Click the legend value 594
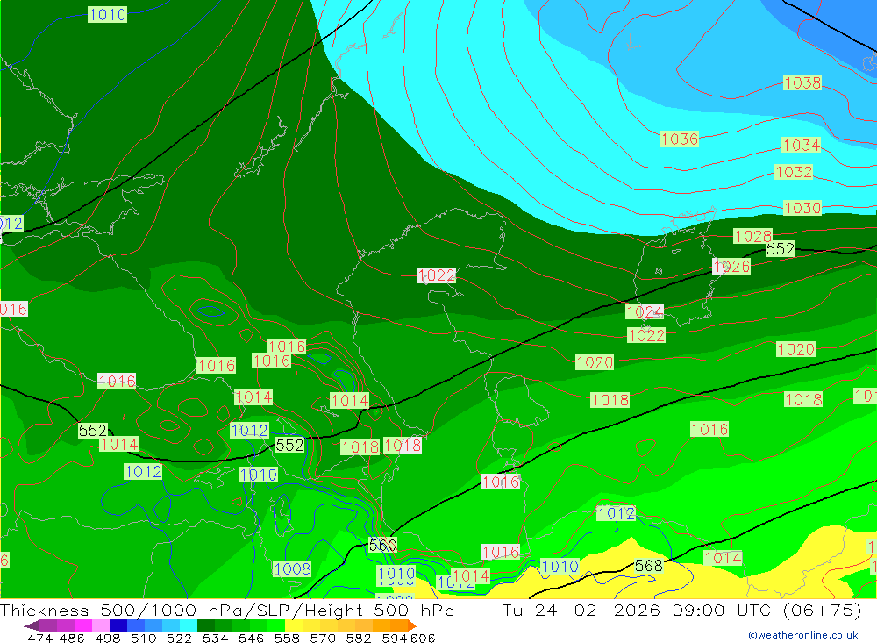877x643 pixels. (395, 638)
